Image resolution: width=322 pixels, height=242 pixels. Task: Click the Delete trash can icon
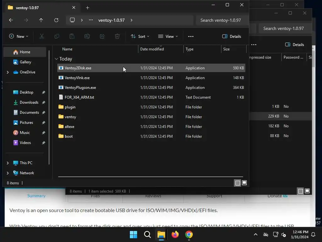[x=117, y=37]
